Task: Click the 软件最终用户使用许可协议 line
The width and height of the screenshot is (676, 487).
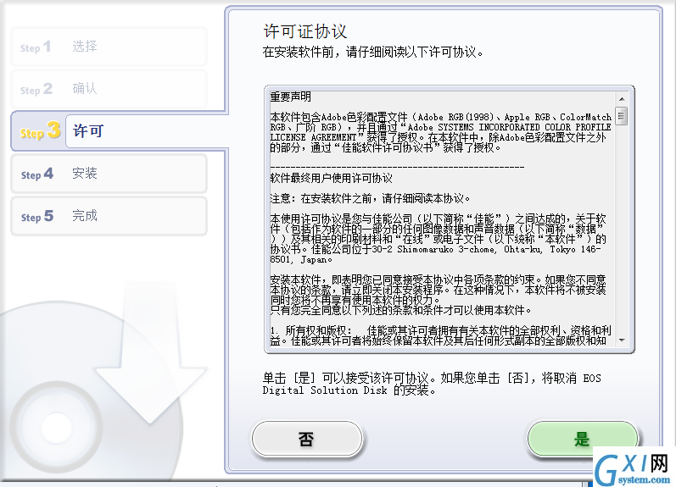Action: pos(331,178)
